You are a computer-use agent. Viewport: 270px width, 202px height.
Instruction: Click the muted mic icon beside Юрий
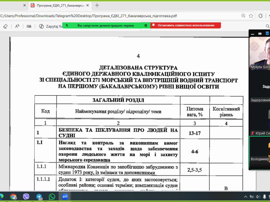[x=253, y=133]
